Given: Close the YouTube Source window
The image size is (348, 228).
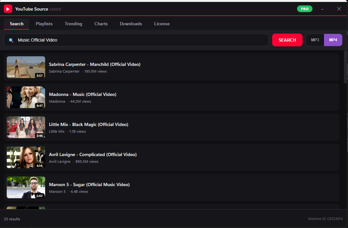Looking at the screenshot, I should tap(339, 9).
